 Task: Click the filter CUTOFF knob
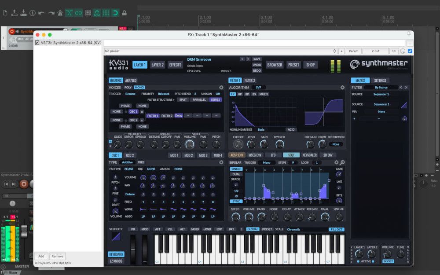(x=238, y=144)
